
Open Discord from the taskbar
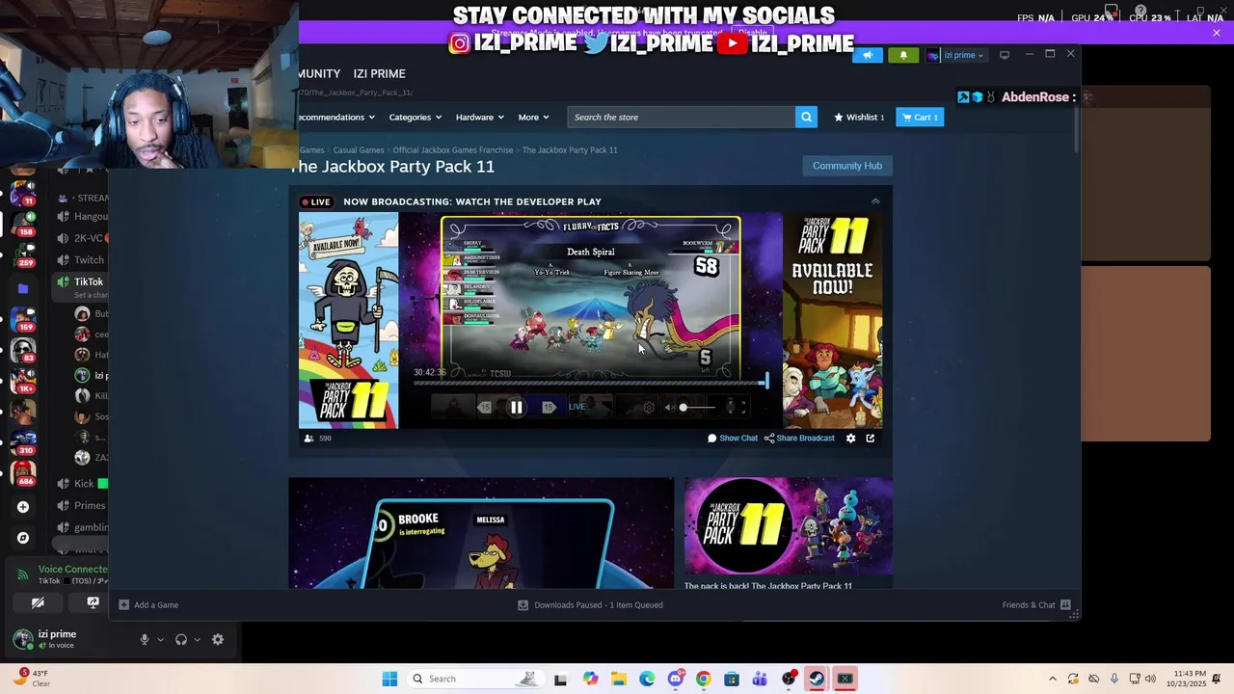click(675, 679)
